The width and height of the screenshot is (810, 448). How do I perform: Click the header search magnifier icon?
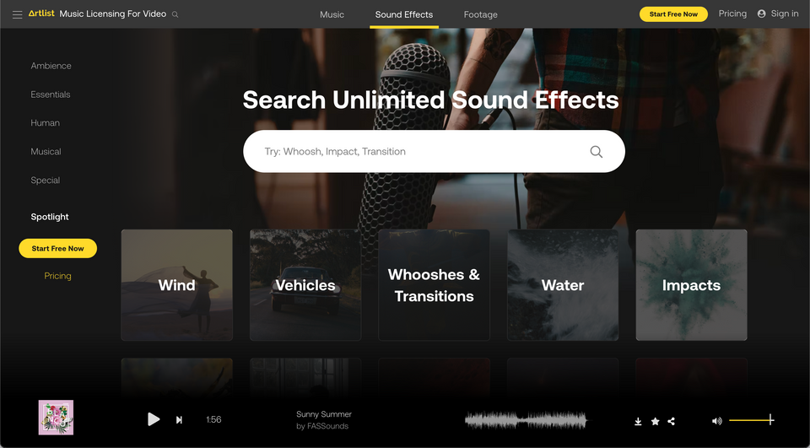tap(175, 14)
